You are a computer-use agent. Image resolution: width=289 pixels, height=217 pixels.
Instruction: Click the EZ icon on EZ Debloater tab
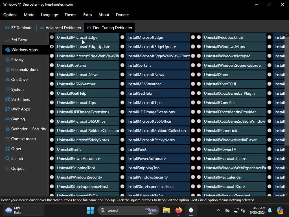[x=7, y=28]
